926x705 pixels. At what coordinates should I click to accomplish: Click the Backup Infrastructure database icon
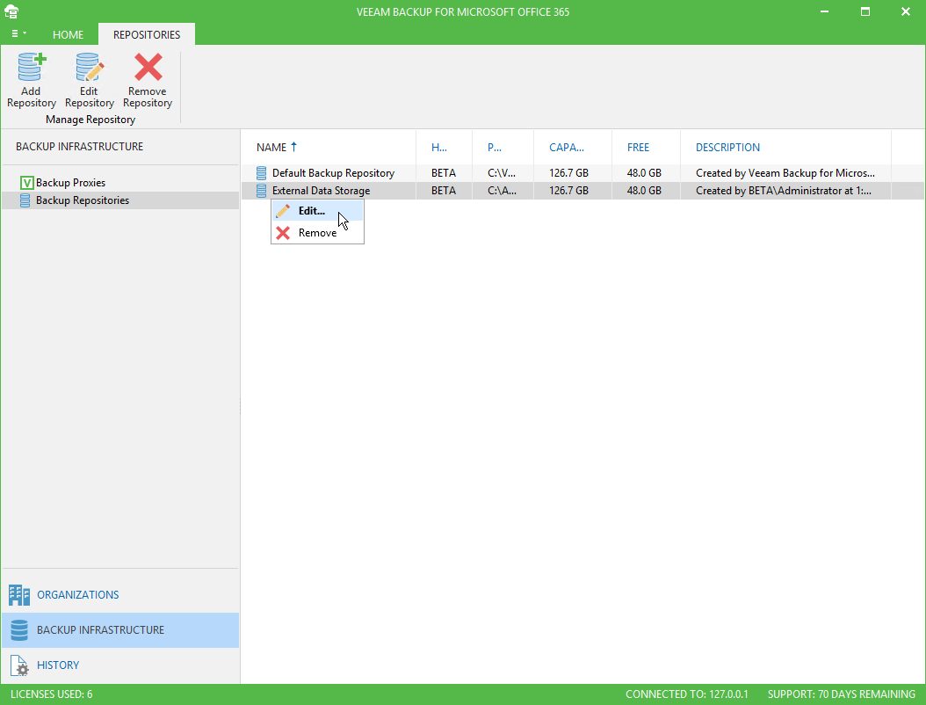point(19,630)
